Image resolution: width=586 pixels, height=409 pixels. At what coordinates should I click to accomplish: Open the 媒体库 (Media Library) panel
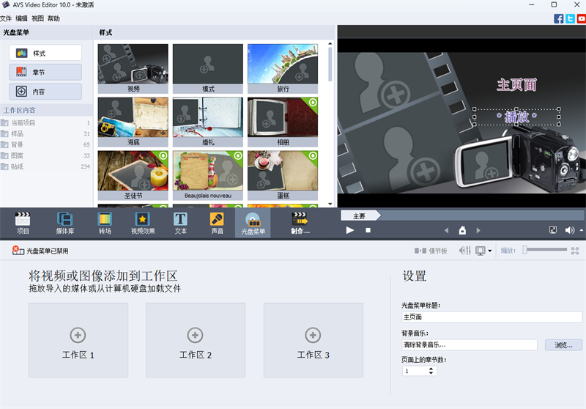(65, 222)
